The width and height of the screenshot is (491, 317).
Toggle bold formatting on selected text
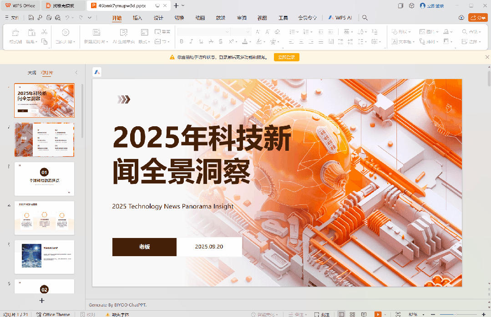click(x=181, y=41)
